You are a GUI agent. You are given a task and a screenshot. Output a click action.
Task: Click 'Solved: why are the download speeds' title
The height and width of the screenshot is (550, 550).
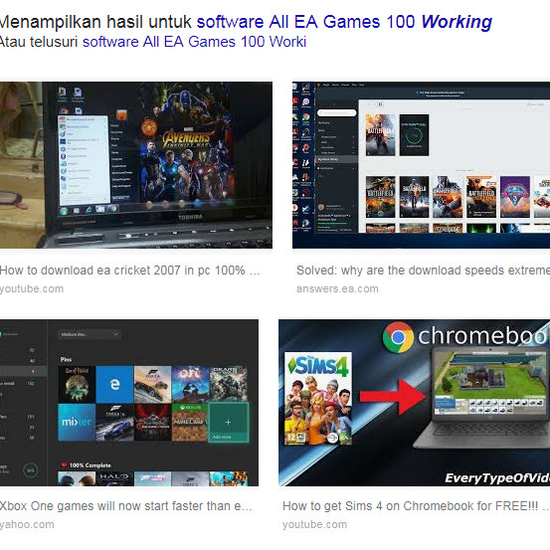pyautogui.click(x=423, y=271)
